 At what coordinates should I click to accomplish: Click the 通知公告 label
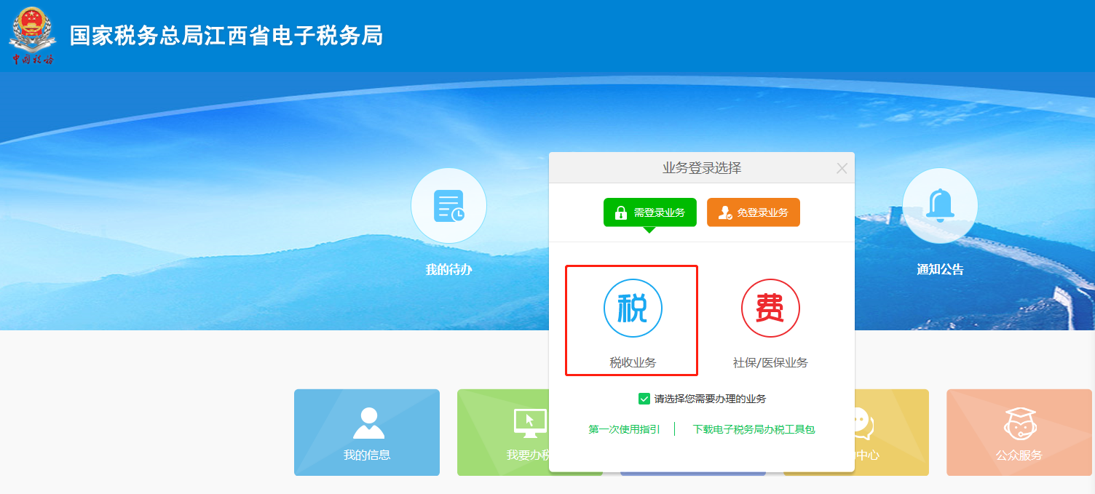[x=940, y=269]
